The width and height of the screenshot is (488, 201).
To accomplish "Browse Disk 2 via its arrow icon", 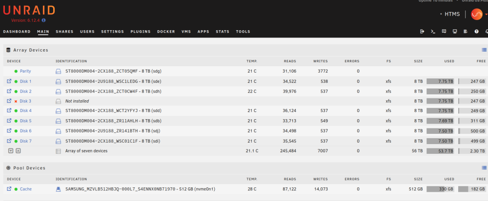I will pyautogui.click(x=9, y=91).
